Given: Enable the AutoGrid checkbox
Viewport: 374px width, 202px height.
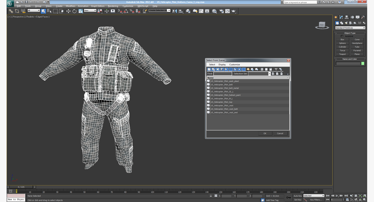Looking at the screenshot, I should click(x=342, y=36).
